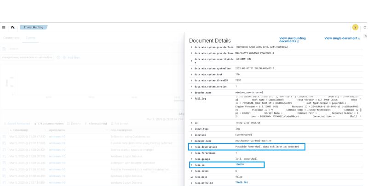Click the full_log scrollbar thumb
368x186 pixels.
click(x=361, y=110)
